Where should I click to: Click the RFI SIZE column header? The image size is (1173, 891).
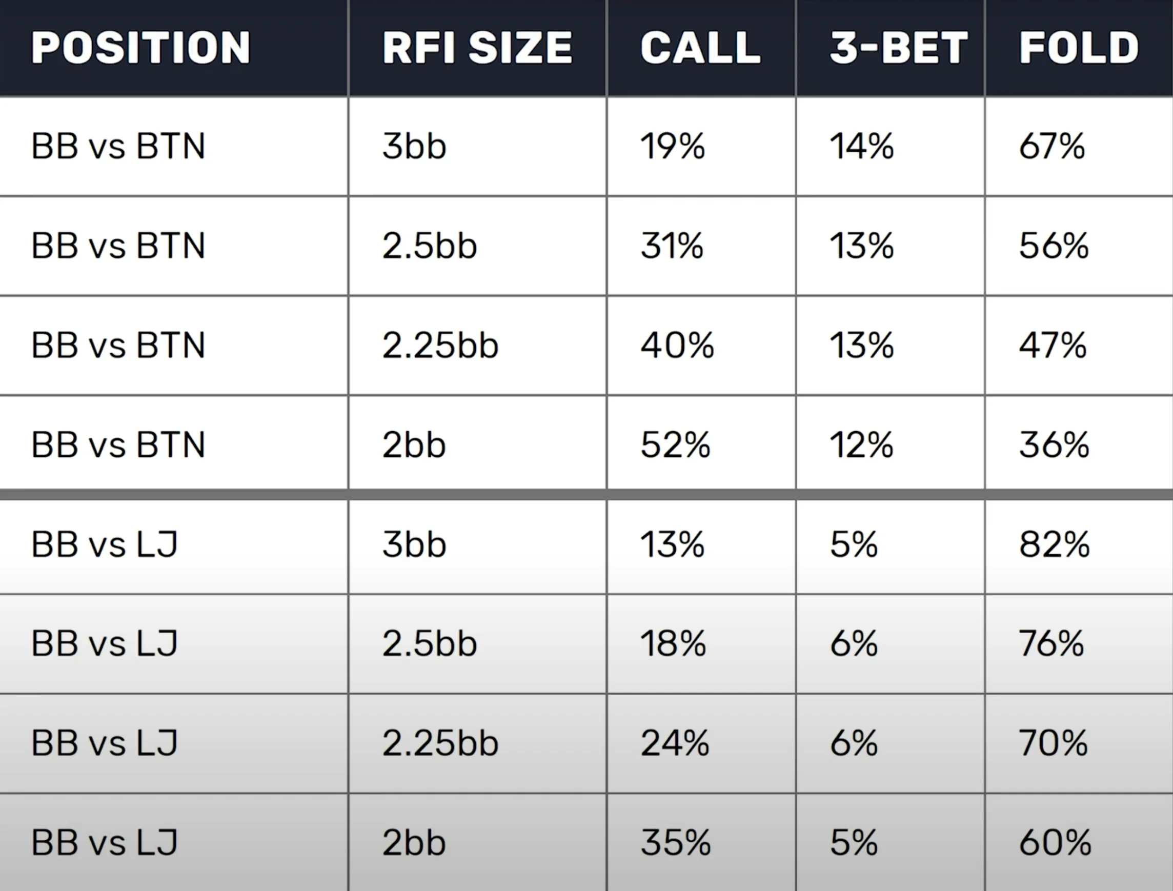pos(477,48)
